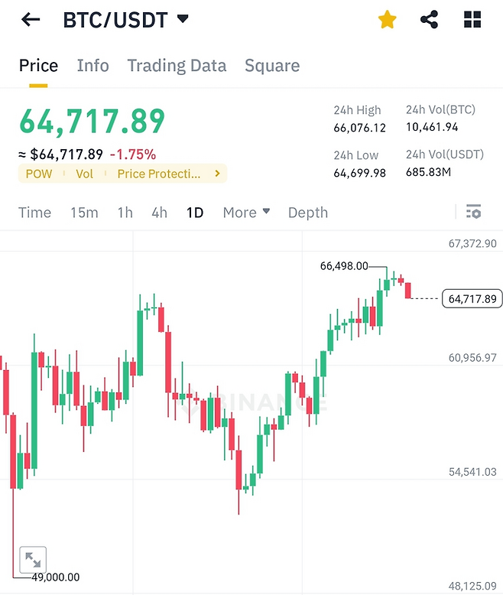The height and width of the screenshot is (595, 503).
Task: Tap the POW tag
Action: 39,174
